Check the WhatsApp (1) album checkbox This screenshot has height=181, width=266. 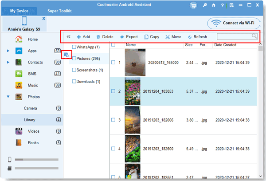[74, 47]
